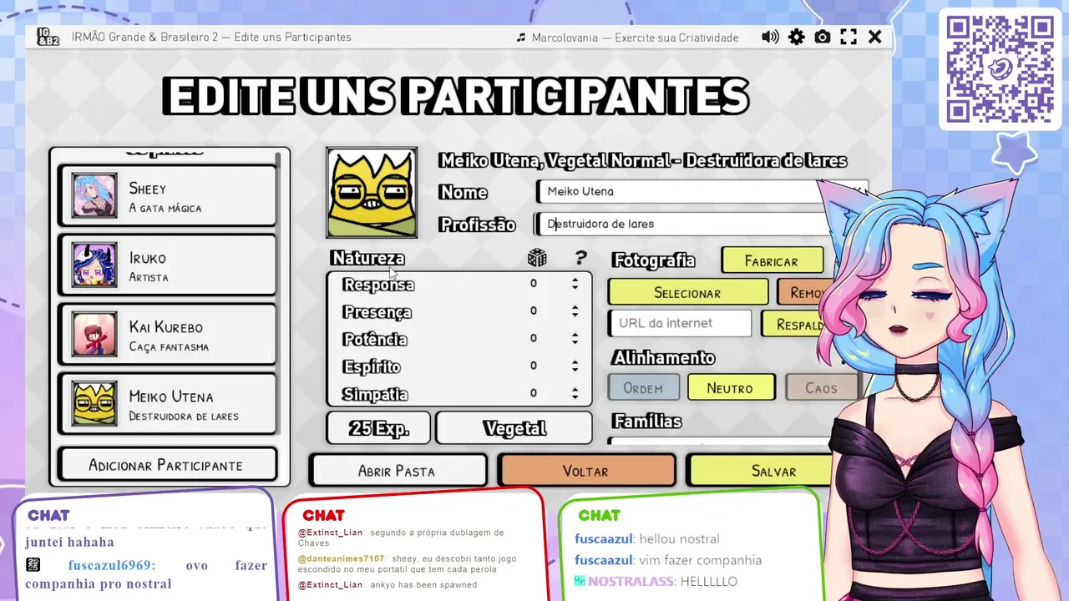Adjust the Responsa stat stepper

pyautogui.click(x=575, y=284)
